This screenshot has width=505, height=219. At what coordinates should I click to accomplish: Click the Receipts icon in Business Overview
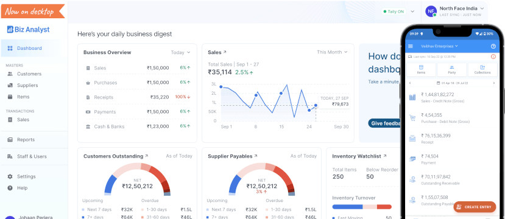click(88, 97)
